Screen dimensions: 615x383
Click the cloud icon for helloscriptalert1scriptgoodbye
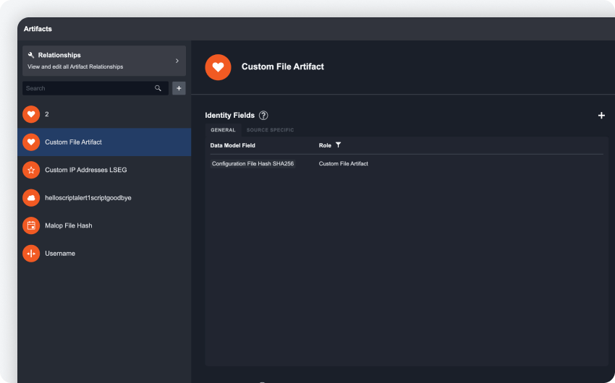31,197
